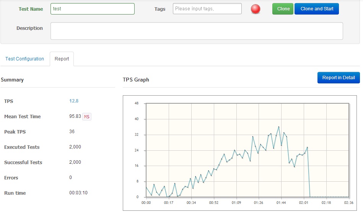363x215 pixels.
Task: Click the blue TPS value 12.8
Action: [x=74, y=101]
